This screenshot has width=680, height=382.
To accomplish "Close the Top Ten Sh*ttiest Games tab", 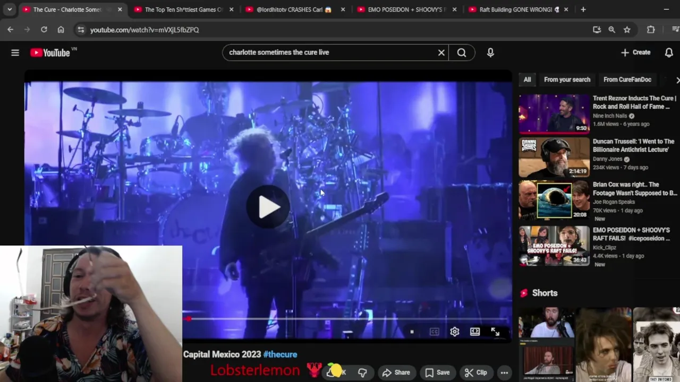I will click(x=231, y=10).
